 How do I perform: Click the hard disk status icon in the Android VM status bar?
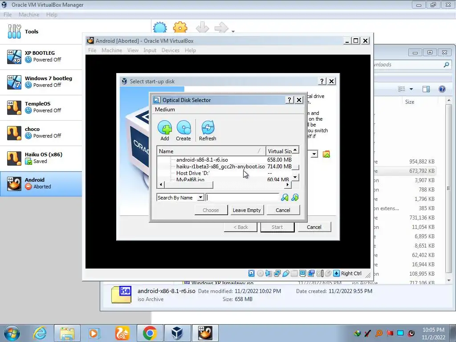[251, 273]
